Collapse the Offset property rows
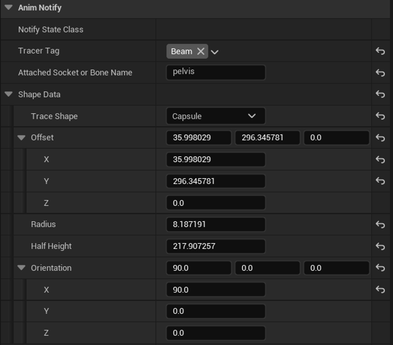The width and height of the screenshot is (393, 345). (x=21, y=138)
